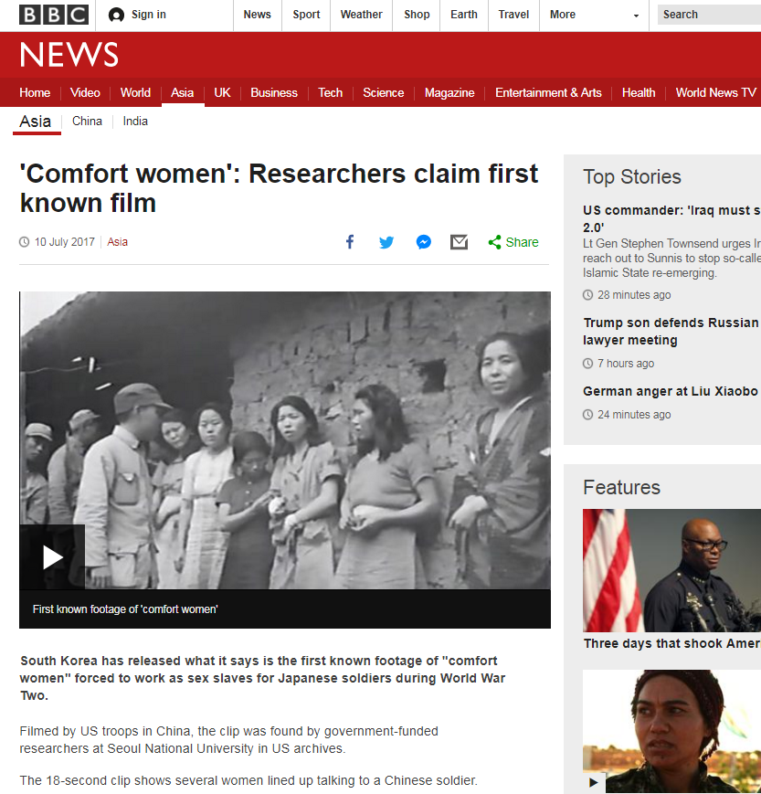Share article on Facebook icon
The height and width of the screenshot is (794, 761).
click(350, 242)
